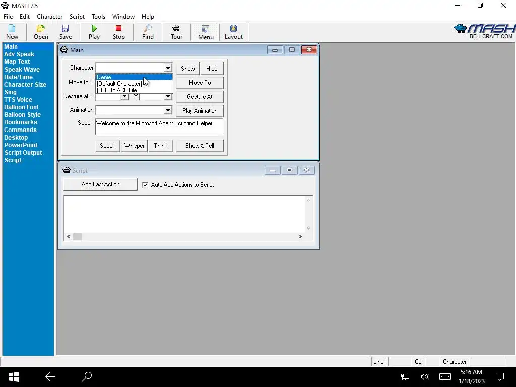Open the Window menu
The width and height of the screenshot is (516, 387).
(123, 17)
